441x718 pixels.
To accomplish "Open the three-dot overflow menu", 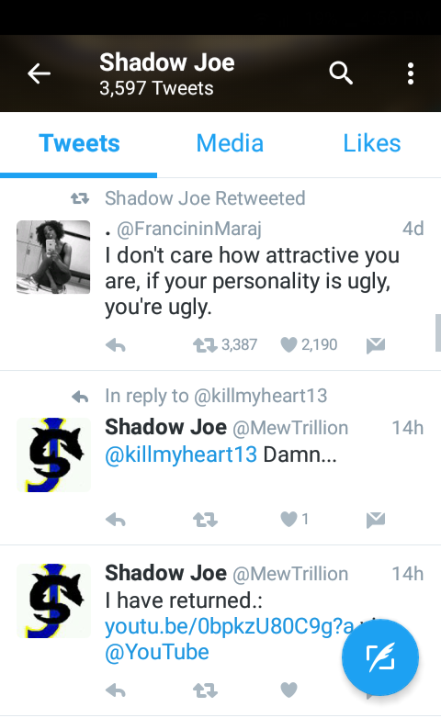I will click(411, 73).
